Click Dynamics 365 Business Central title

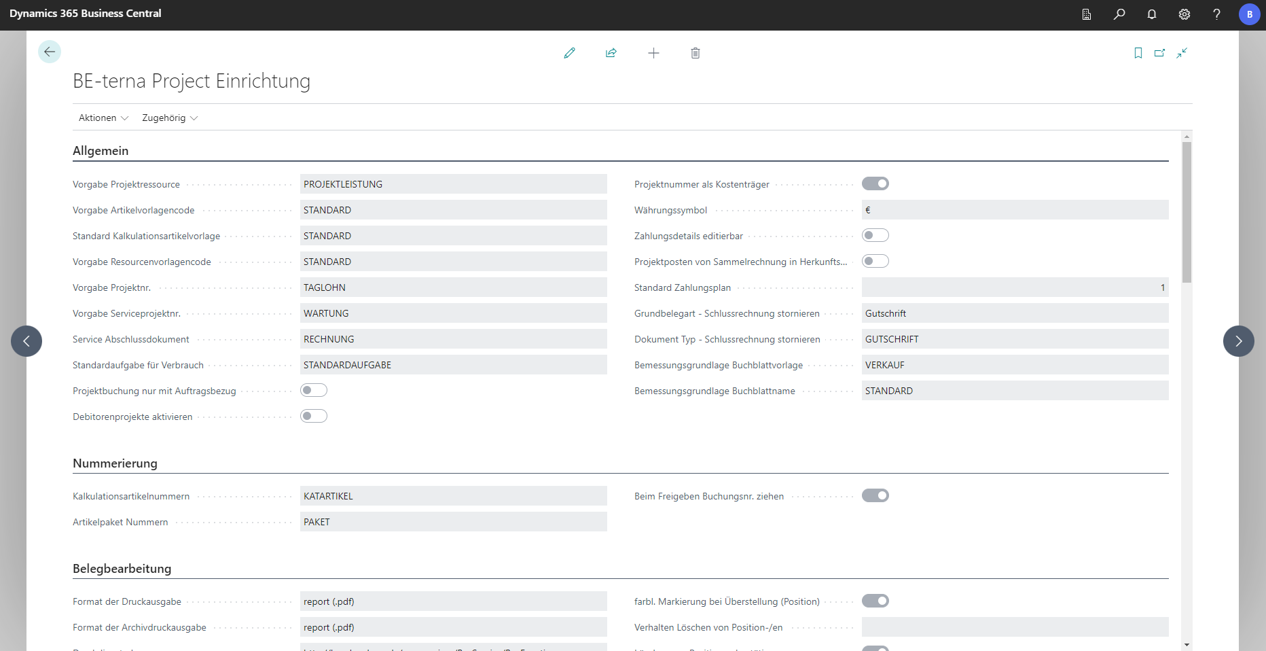click(86, 14)
